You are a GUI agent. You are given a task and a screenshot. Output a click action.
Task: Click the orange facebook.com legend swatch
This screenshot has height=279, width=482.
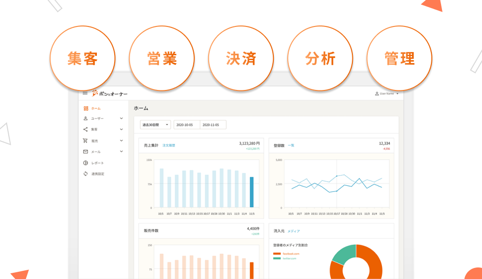point(277,254)
